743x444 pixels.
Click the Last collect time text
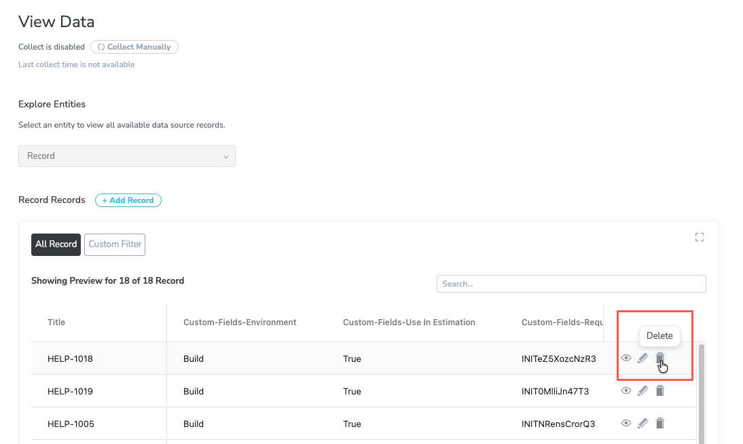(76, 64)
